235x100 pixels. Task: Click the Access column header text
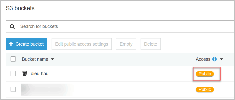coord(203,59)
